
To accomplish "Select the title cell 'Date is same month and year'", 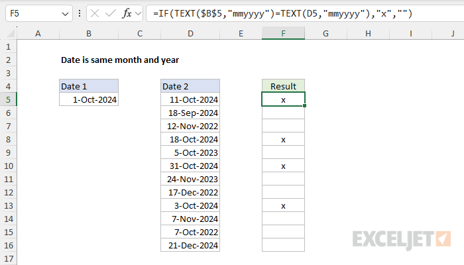I will [119, 60].
